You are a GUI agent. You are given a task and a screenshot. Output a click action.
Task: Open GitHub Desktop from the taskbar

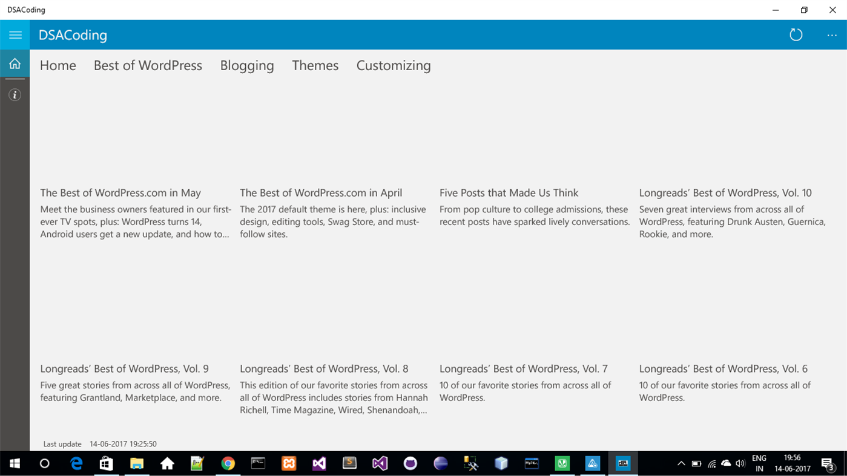coord(410,463)
